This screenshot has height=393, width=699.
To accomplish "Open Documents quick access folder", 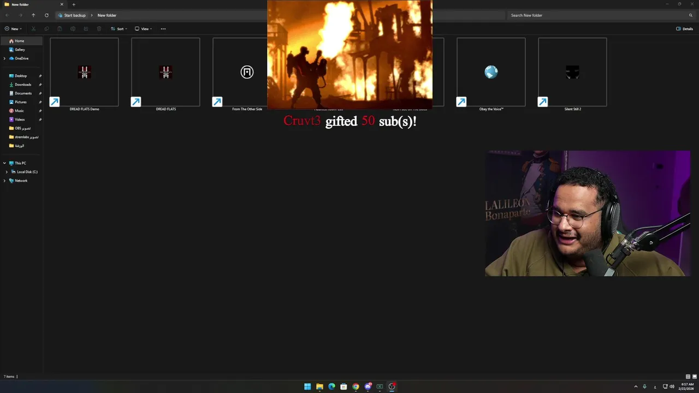I will (21, 93).
